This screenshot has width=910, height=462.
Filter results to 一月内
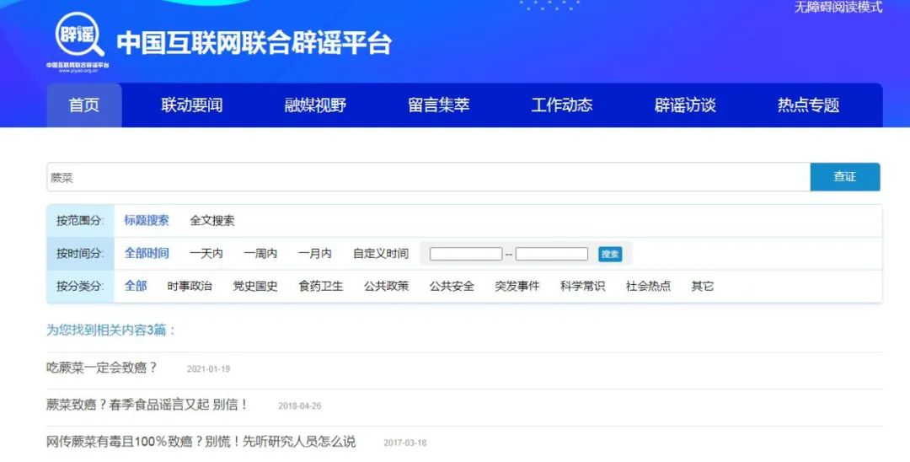click(315, 254)
